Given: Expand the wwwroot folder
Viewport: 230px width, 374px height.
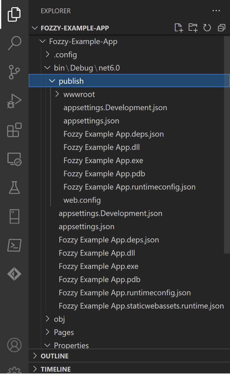Looking at the screenshot, I should pos(79,94).
